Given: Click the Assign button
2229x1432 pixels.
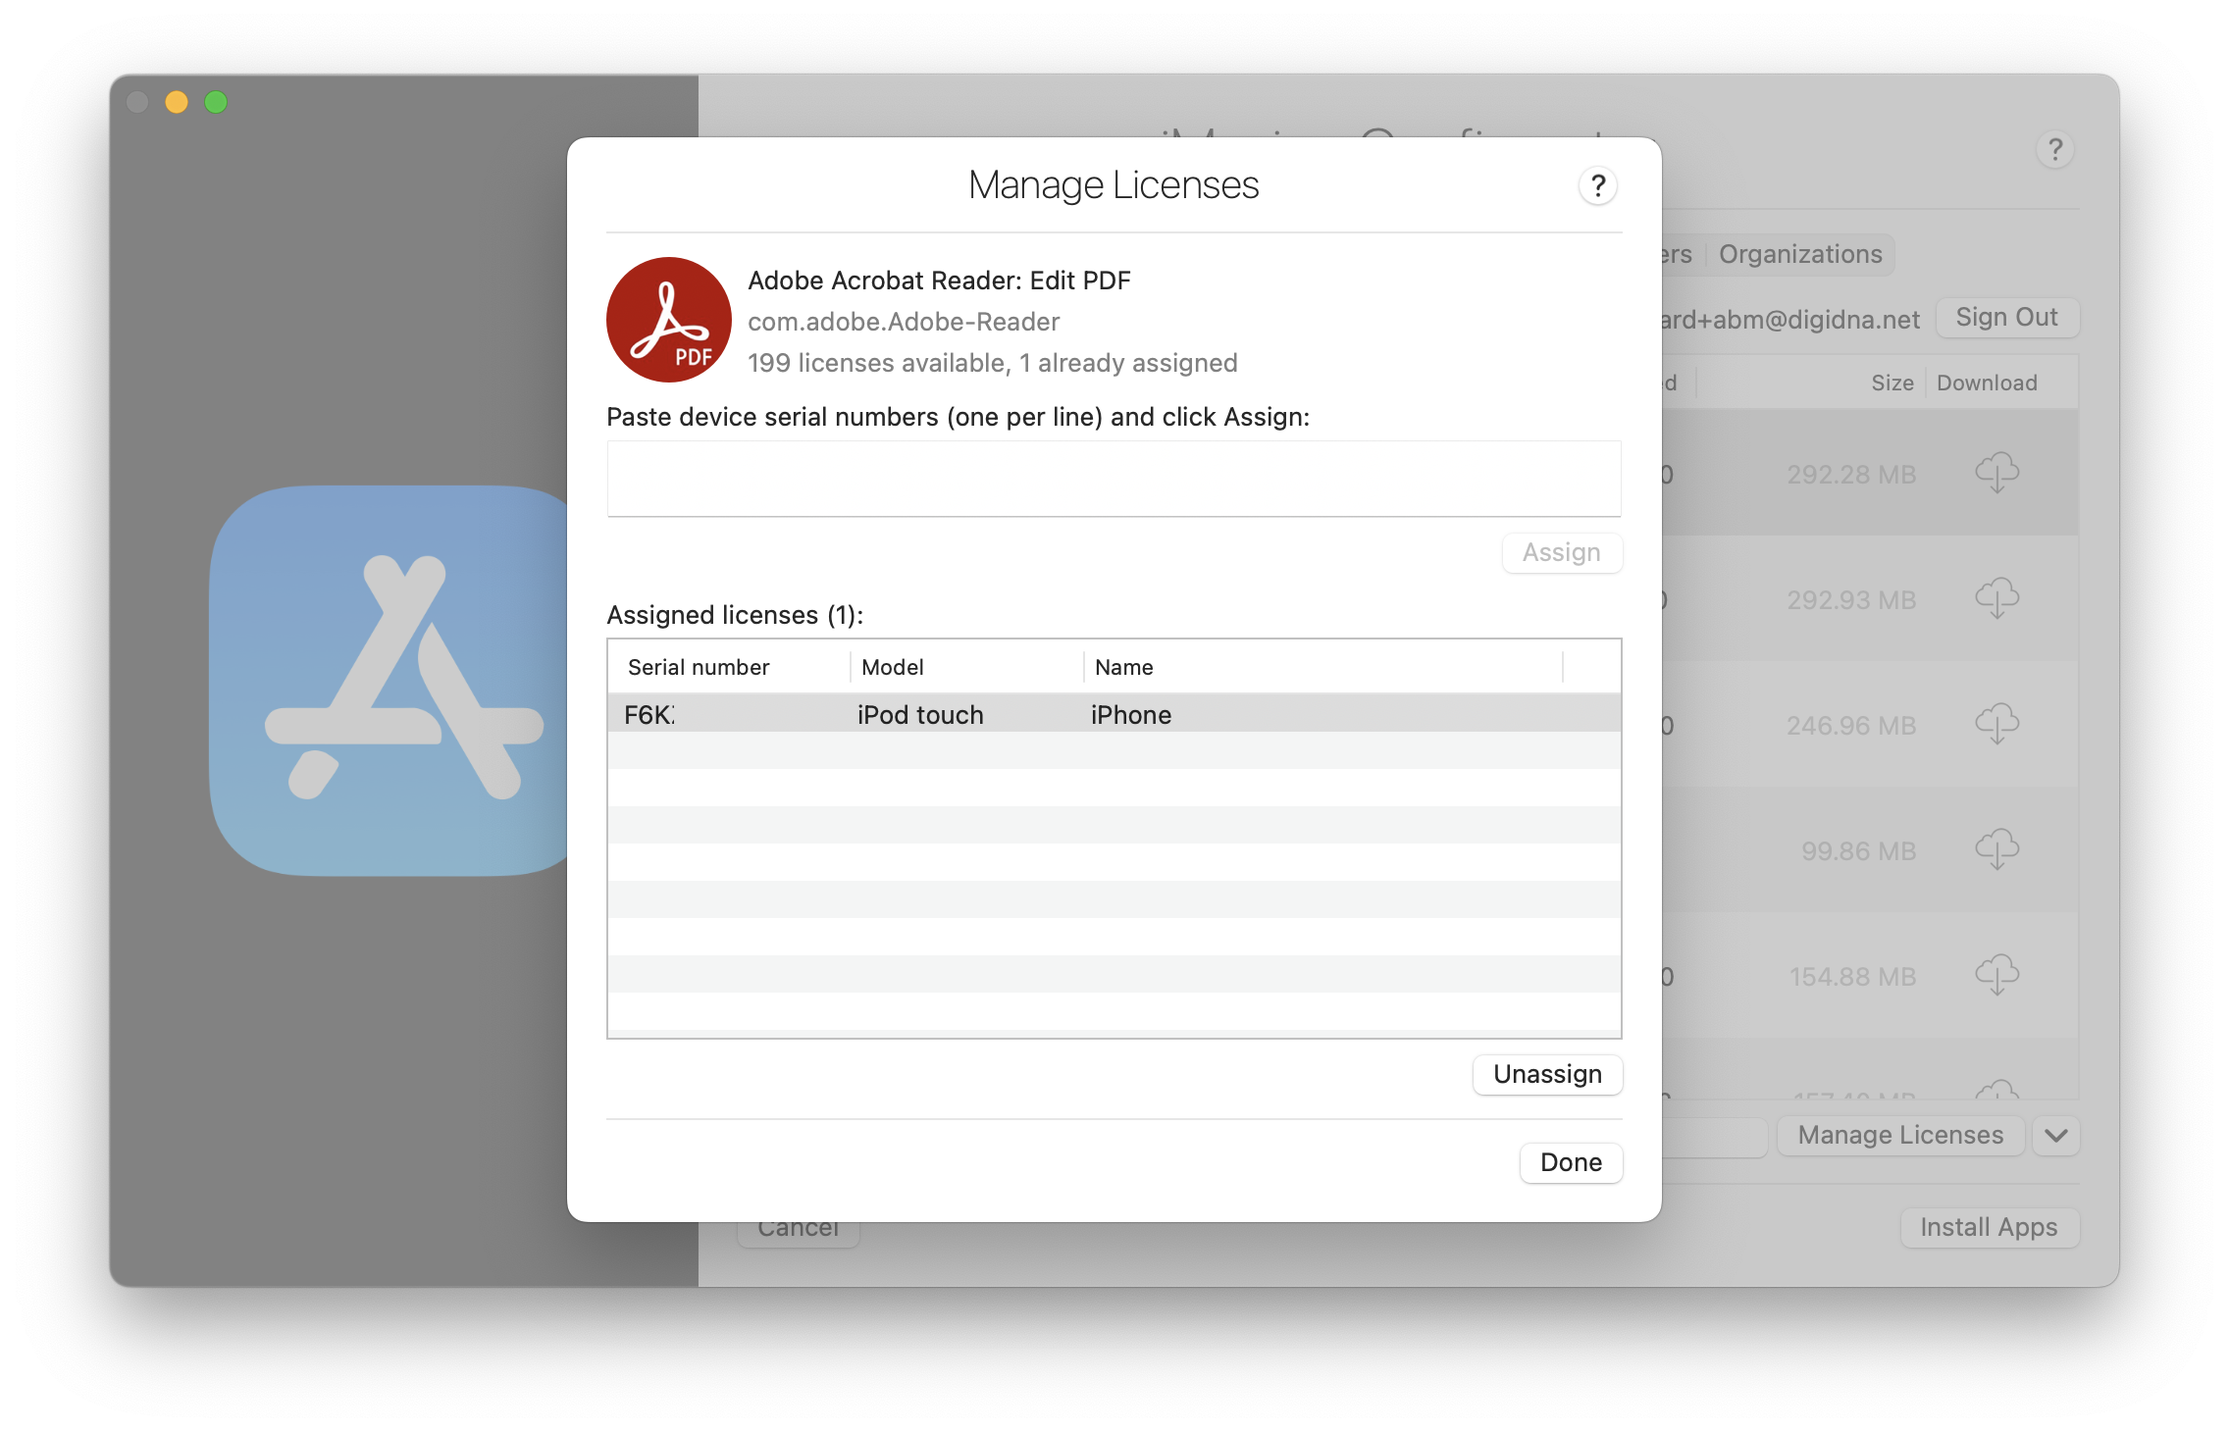Looking at the screenshot, I should pyautogui.click(x=1561, y=552).
